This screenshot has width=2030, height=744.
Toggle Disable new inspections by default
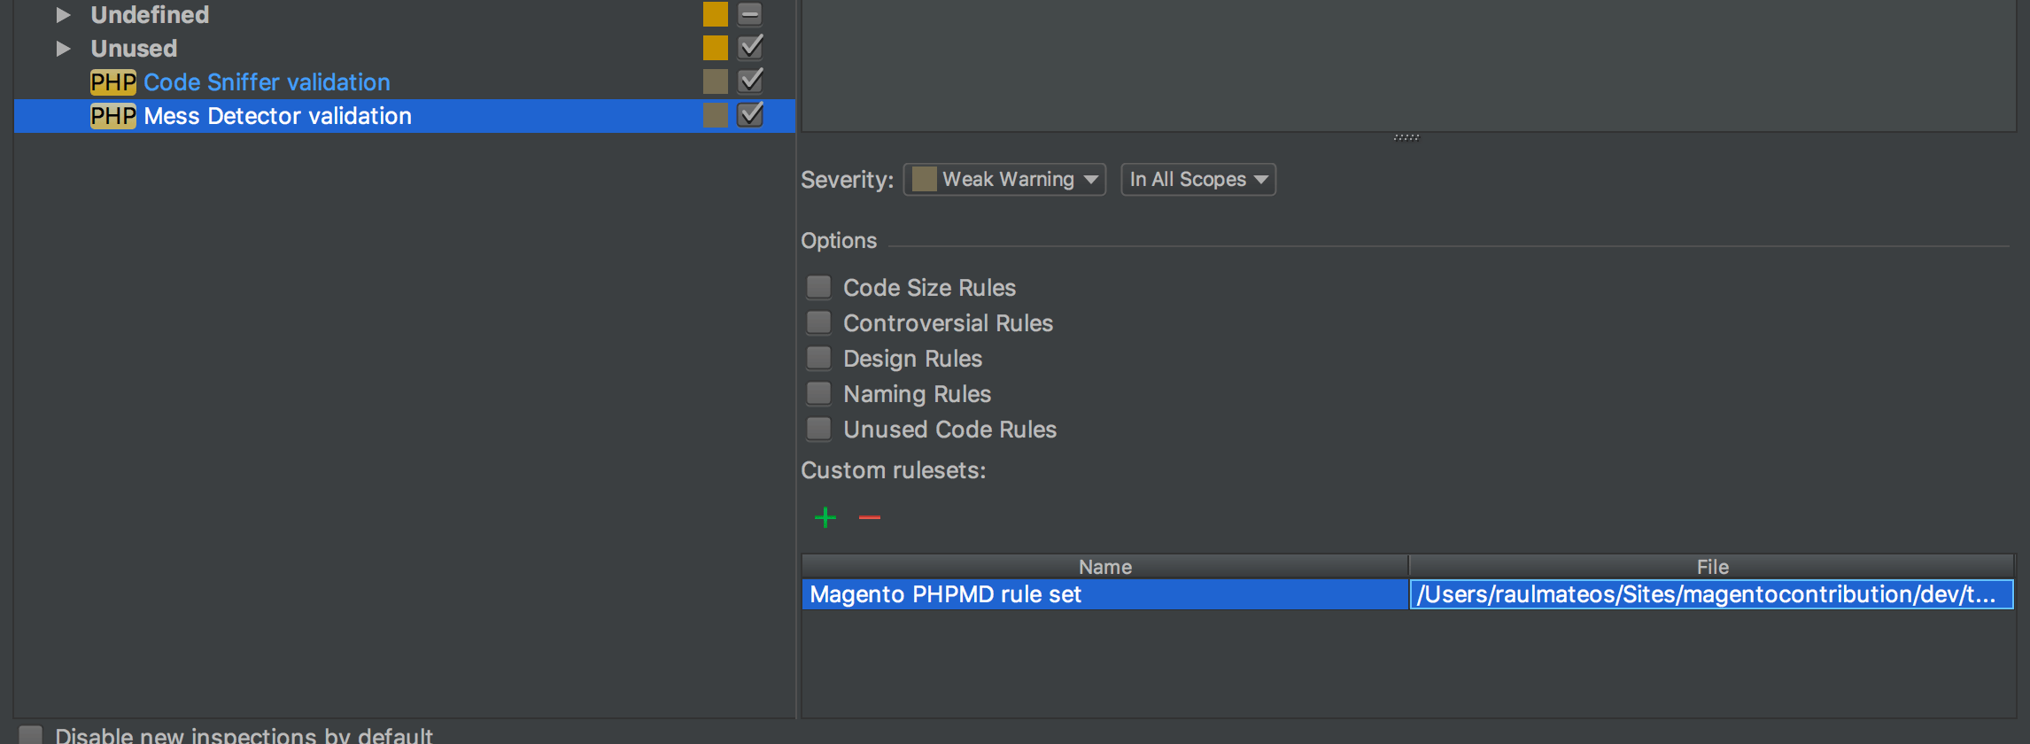[x=31, y=735]
